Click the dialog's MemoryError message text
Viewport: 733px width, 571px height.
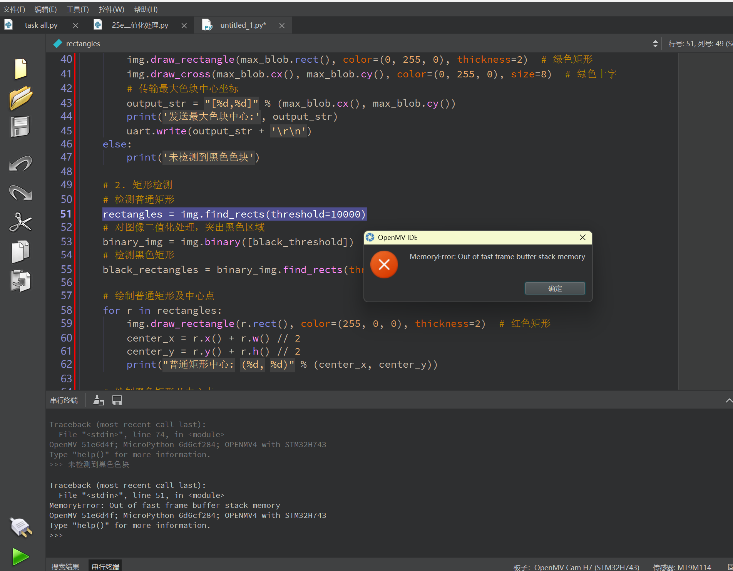pos(497,256)
